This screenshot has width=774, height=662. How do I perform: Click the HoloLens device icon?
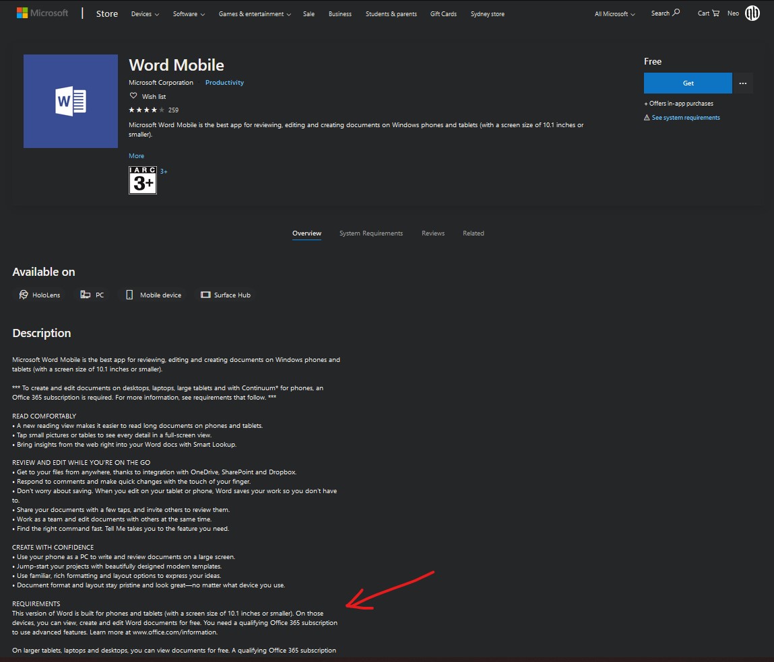pos(23,295)
